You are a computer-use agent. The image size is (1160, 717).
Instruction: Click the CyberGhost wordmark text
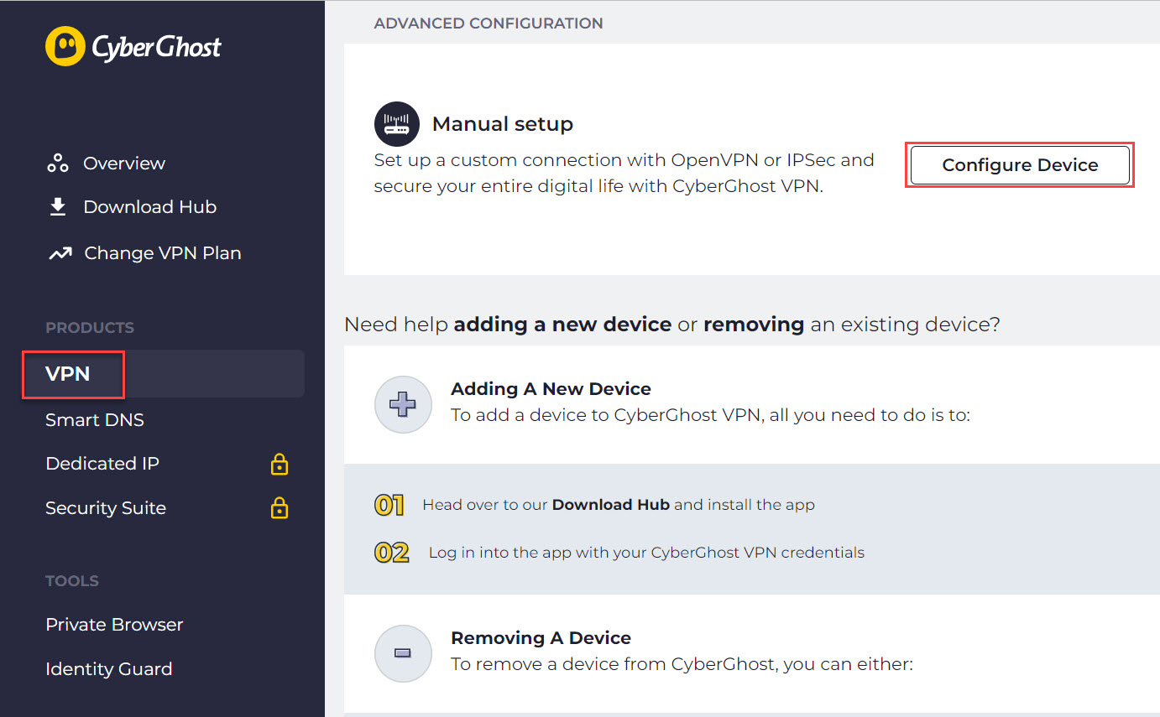tap(156, 48)
